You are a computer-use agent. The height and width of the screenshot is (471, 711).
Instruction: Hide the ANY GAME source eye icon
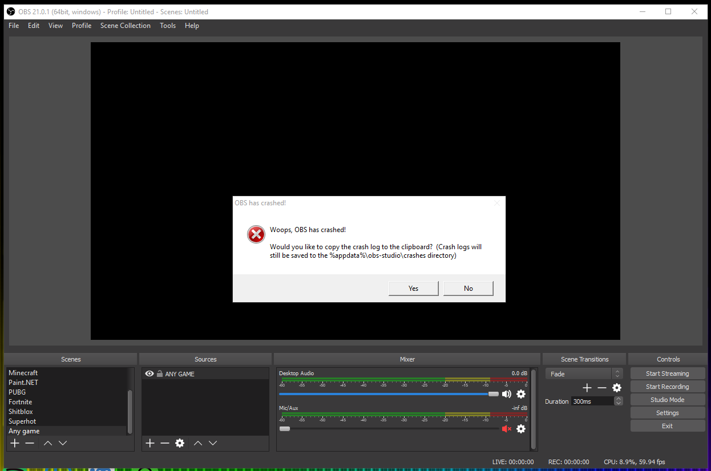coord(150,374)
